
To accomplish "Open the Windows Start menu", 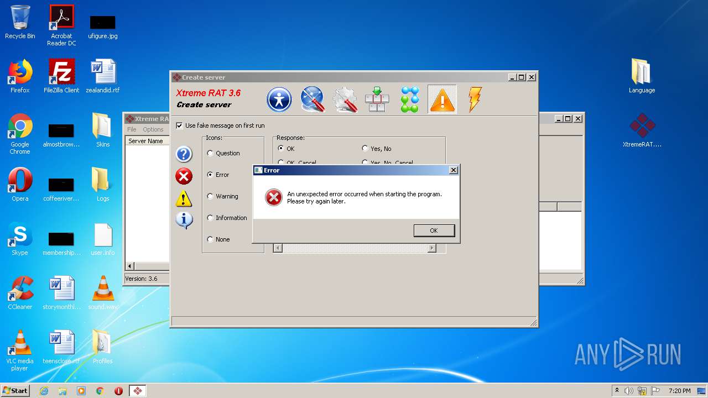I will point(15,391).
